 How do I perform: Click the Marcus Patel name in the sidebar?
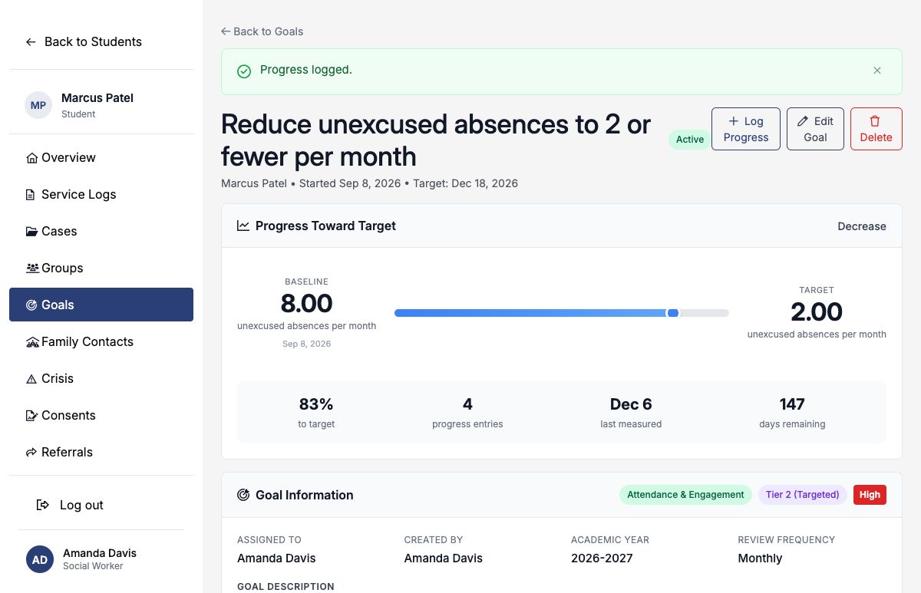point(97,98)
